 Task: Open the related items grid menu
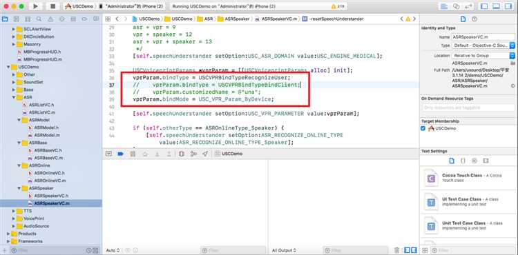tap(108, 19)
